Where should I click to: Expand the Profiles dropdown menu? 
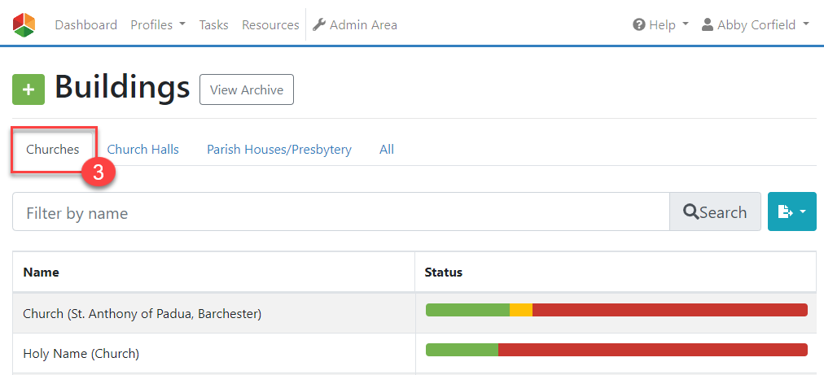point(158,24)
